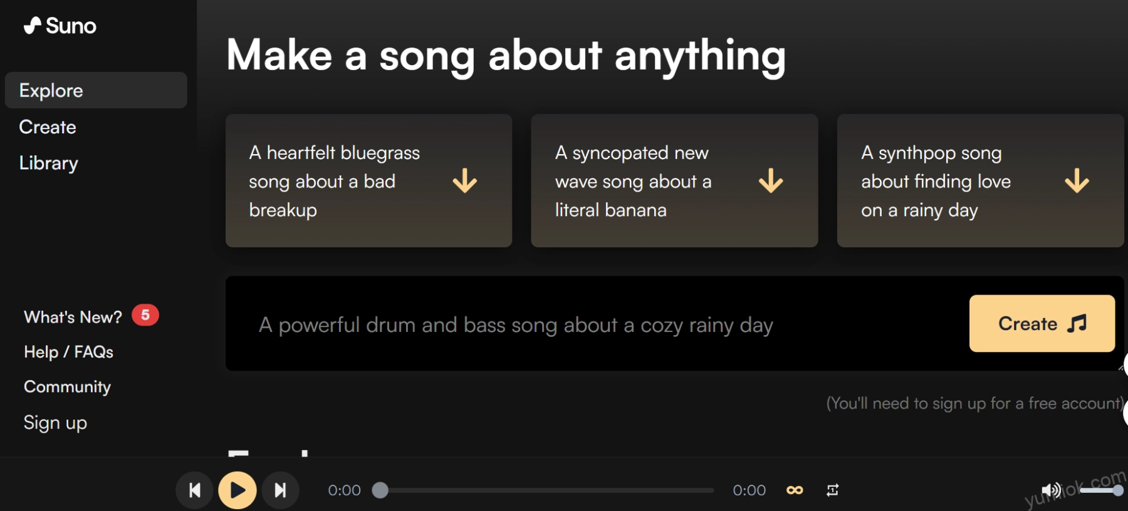Click the song playback progress slider
The width and height of the screenshot is (1128, 511).
pyautogui.click(x=545, y=490)
